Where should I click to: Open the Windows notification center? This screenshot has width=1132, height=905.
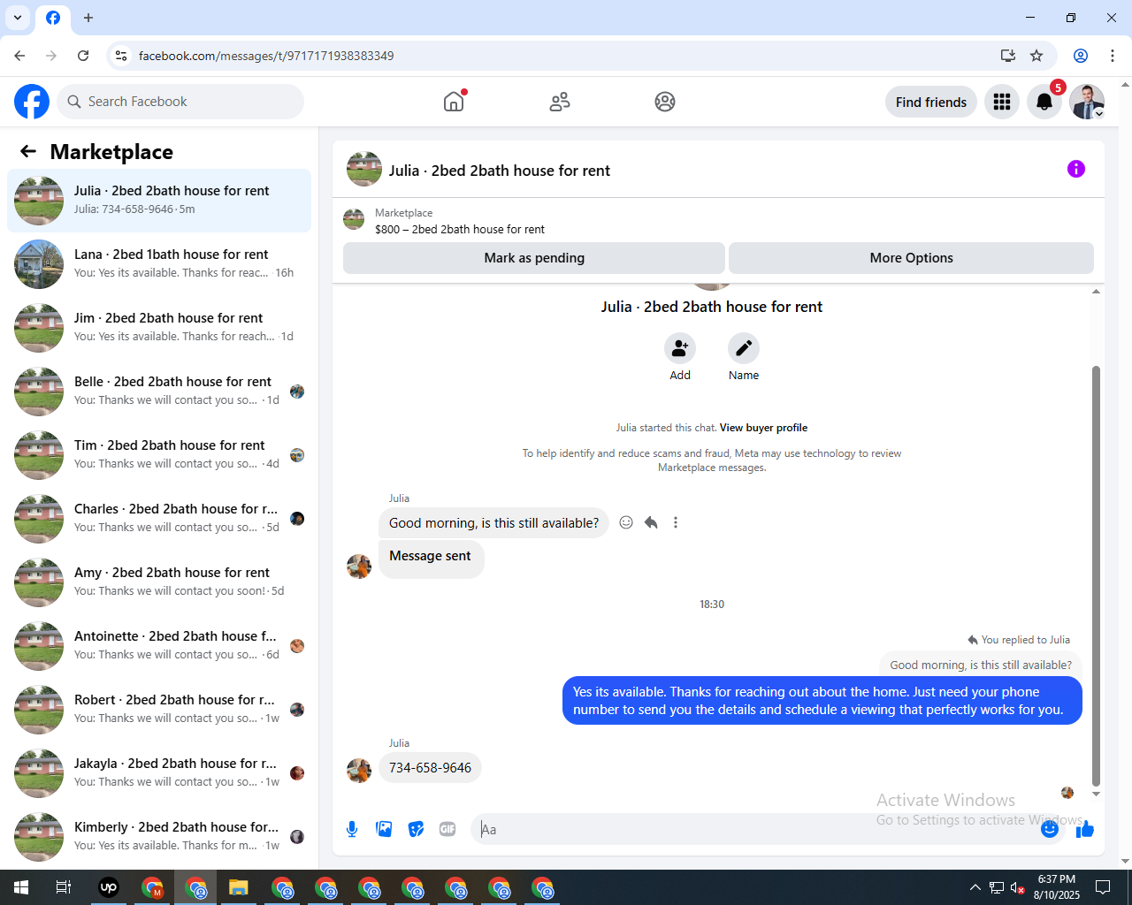1103,887
